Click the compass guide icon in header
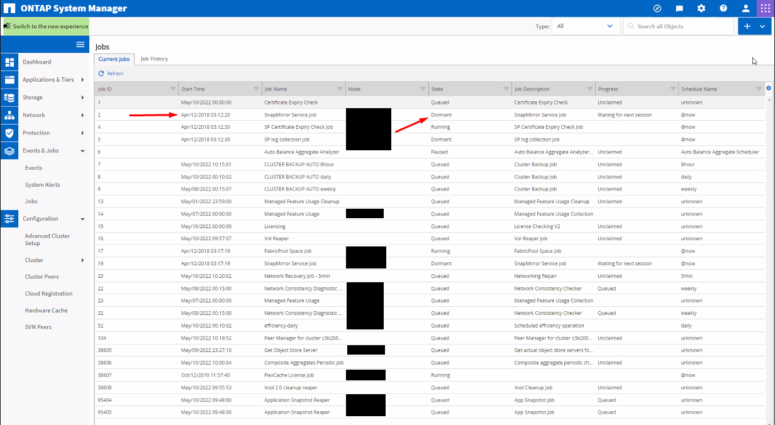The width and height of the screenshot is (775, 425). 657,9
